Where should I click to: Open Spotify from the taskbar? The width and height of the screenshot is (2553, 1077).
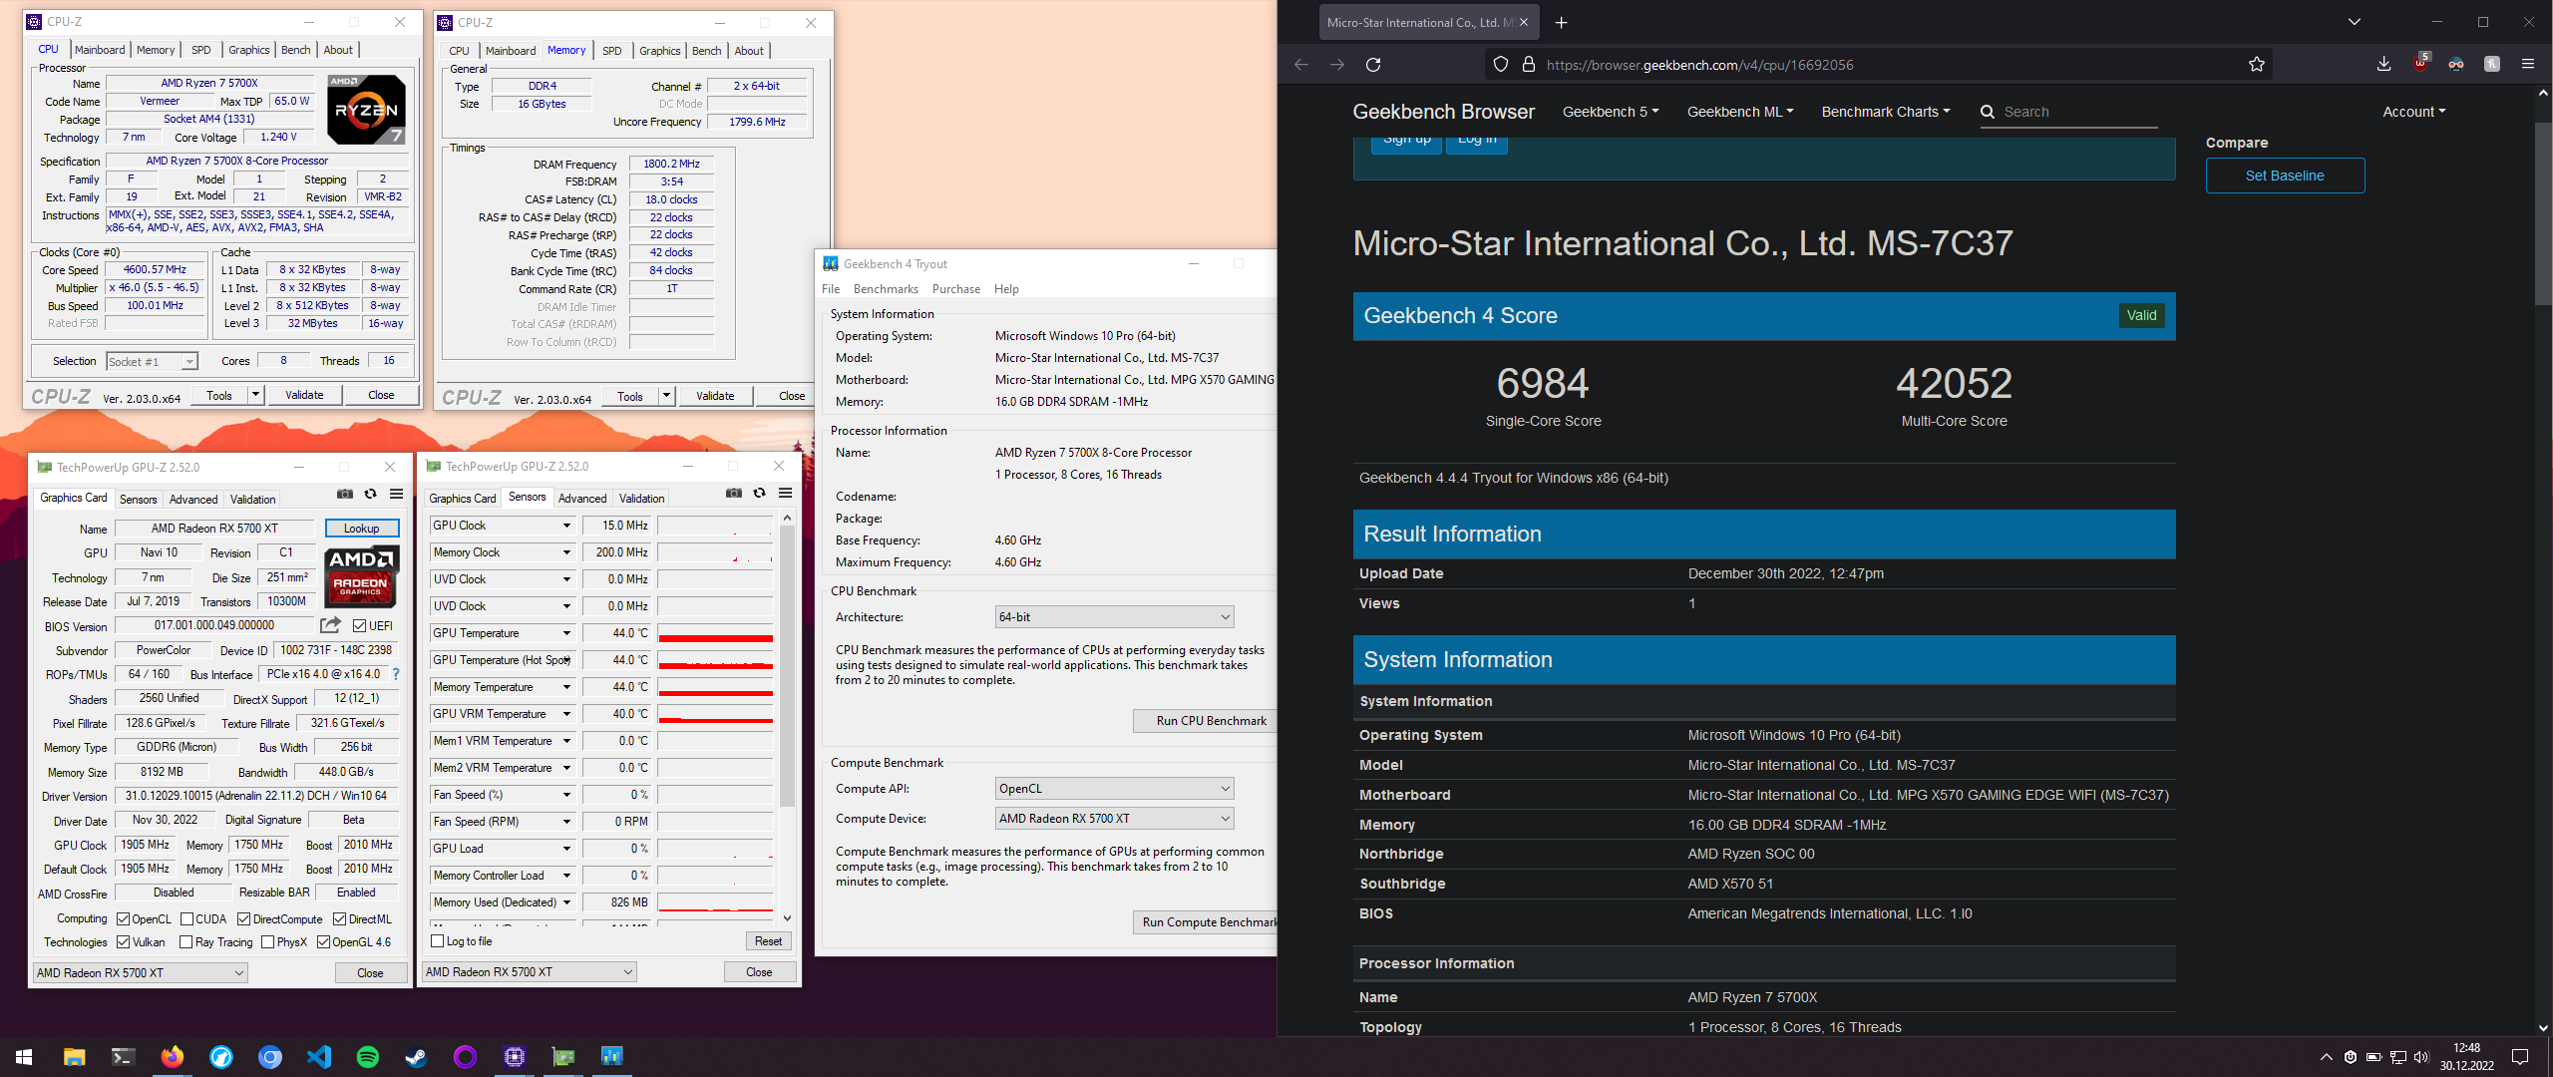(x=368, y=1057)
